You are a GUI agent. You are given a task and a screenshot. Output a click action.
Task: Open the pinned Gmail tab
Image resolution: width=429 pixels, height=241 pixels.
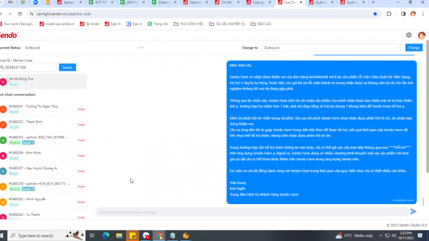click(x=11, y=2)
